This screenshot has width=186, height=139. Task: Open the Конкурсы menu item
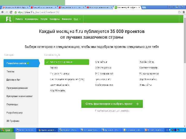coord(55,19)
